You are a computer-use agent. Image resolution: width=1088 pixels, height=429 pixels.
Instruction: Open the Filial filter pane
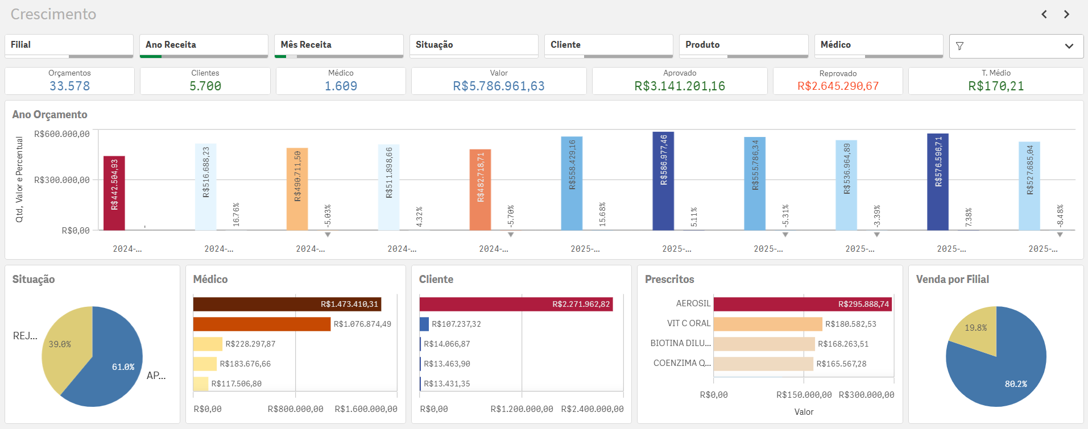coord(69,45)
